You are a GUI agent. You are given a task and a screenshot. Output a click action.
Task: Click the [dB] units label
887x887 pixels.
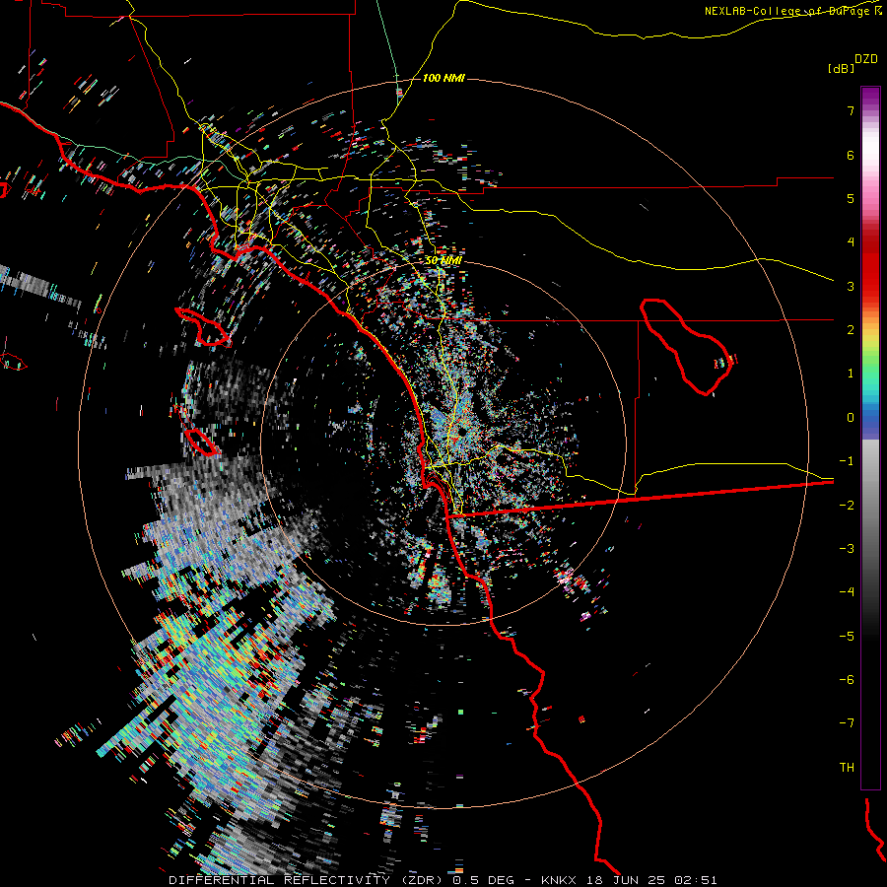click(841, 68)
